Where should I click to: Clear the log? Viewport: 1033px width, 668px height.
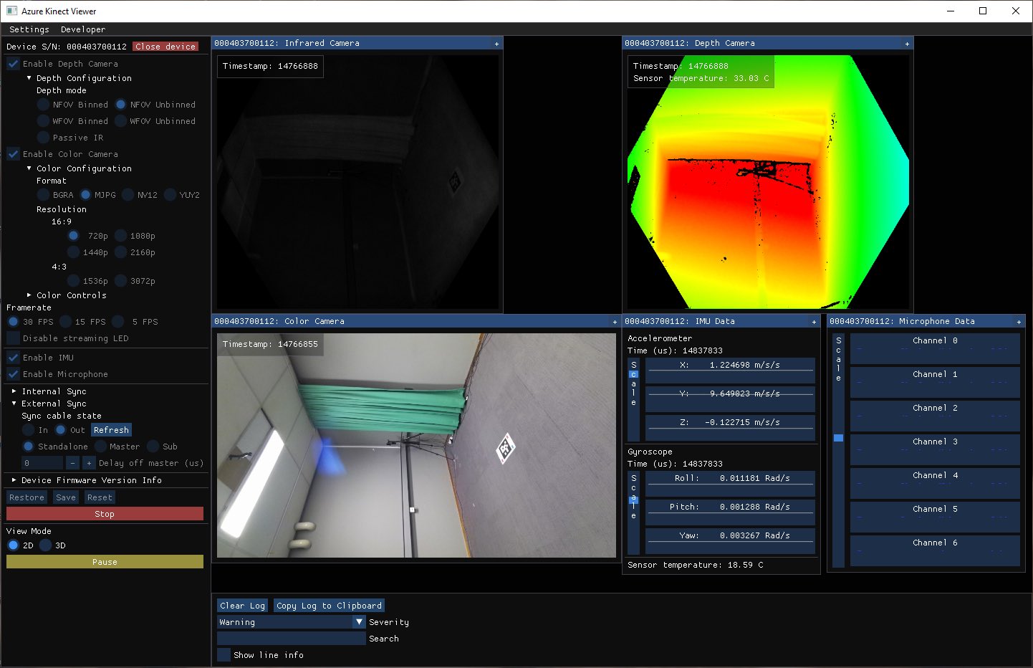(242, 606)
